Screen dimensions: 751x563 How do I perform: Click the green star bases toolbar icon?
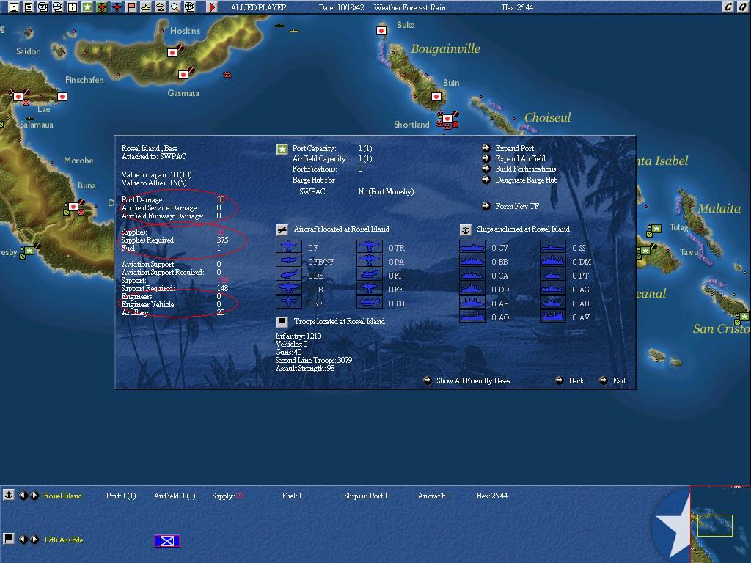(x=87, y=7)
